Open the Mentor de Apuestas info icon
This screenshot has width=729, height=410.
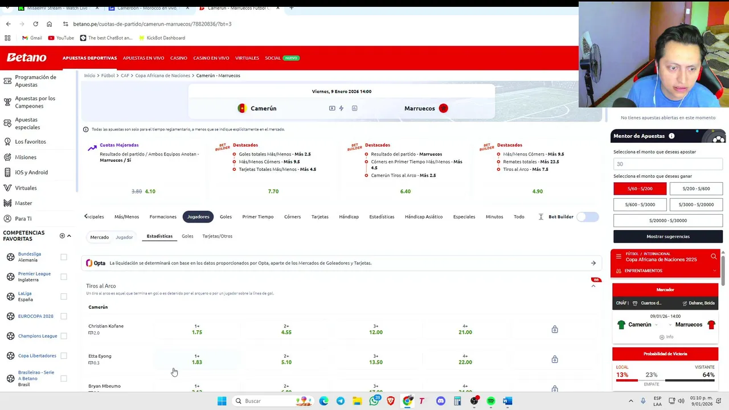671,136
